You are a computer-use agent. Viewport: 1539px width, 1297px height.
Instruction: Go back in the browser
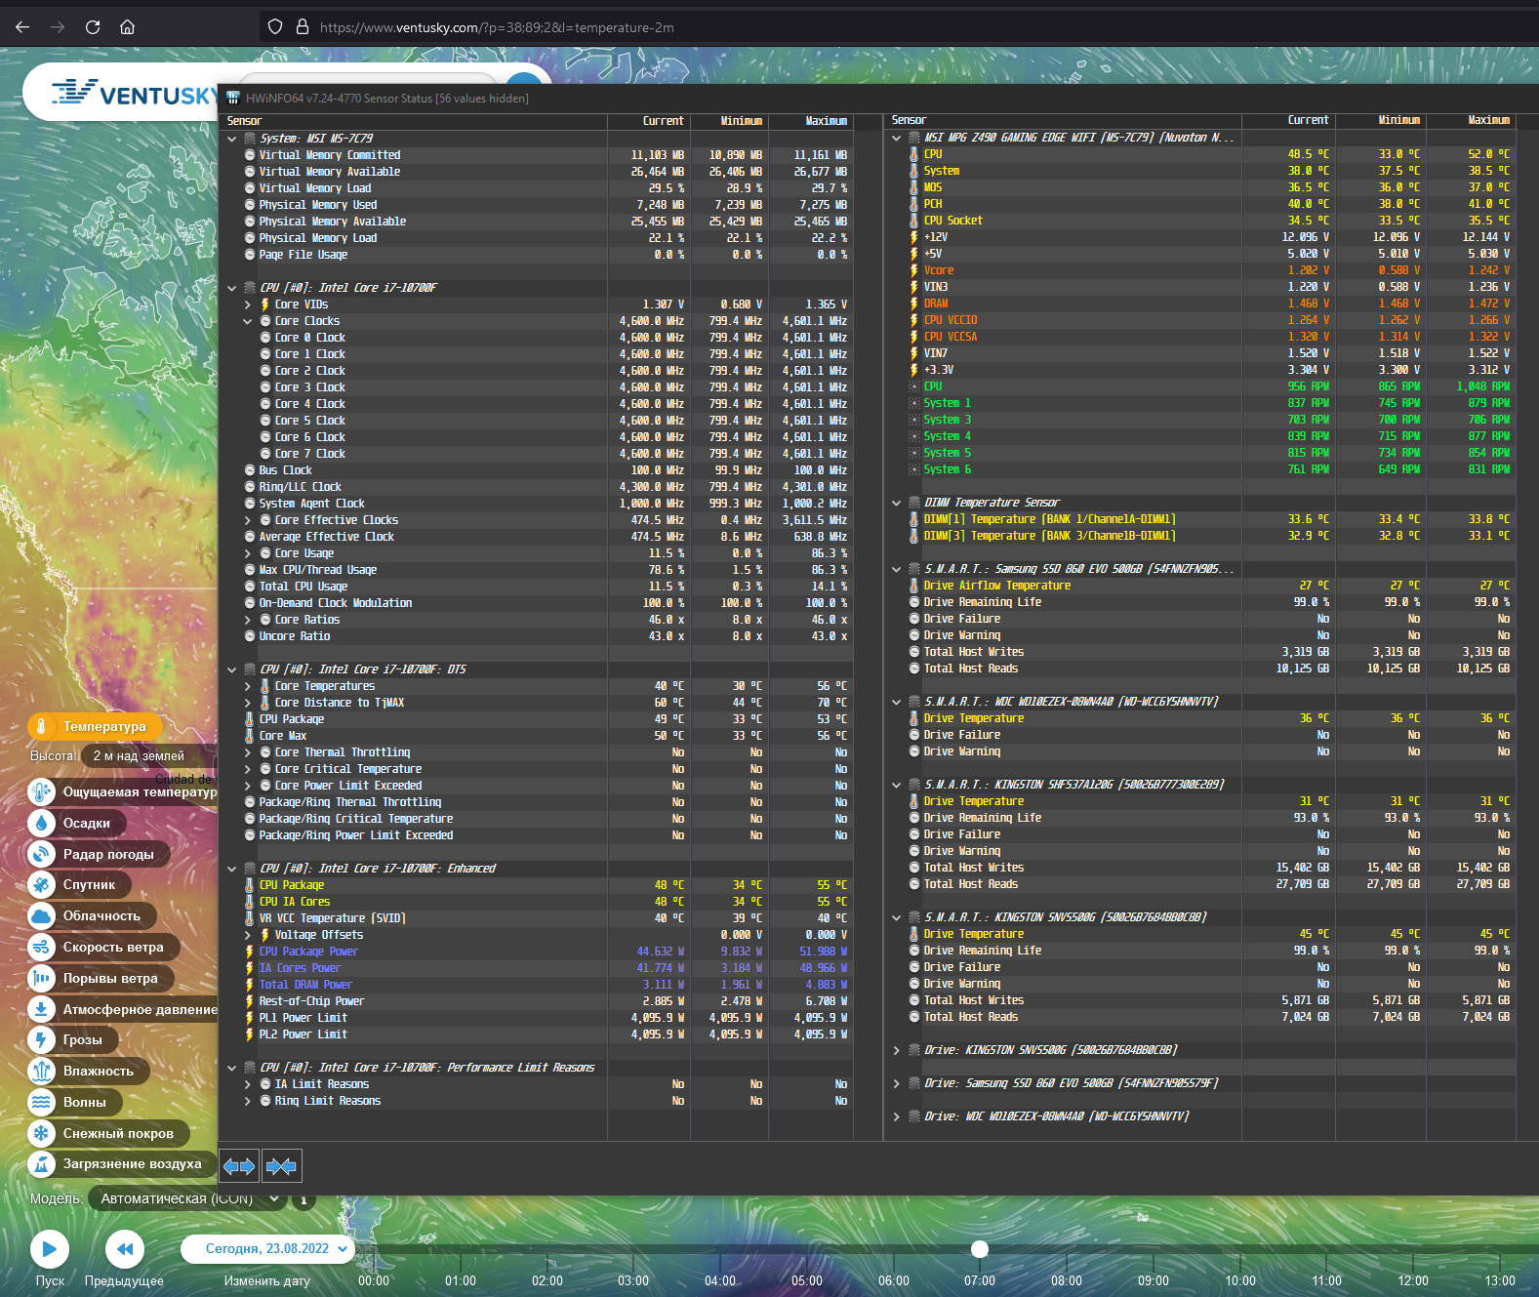[22, 27]
